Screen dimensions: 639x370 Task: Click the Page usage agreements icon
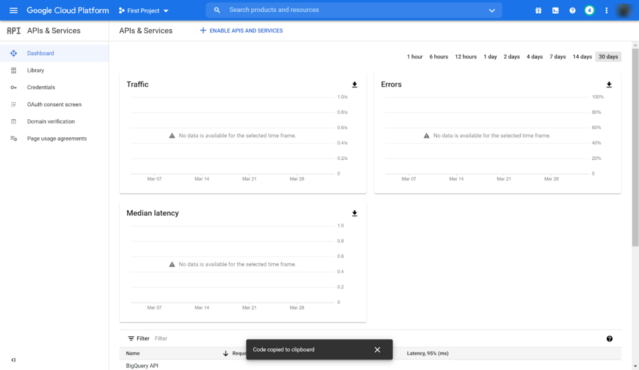point(14,139)
